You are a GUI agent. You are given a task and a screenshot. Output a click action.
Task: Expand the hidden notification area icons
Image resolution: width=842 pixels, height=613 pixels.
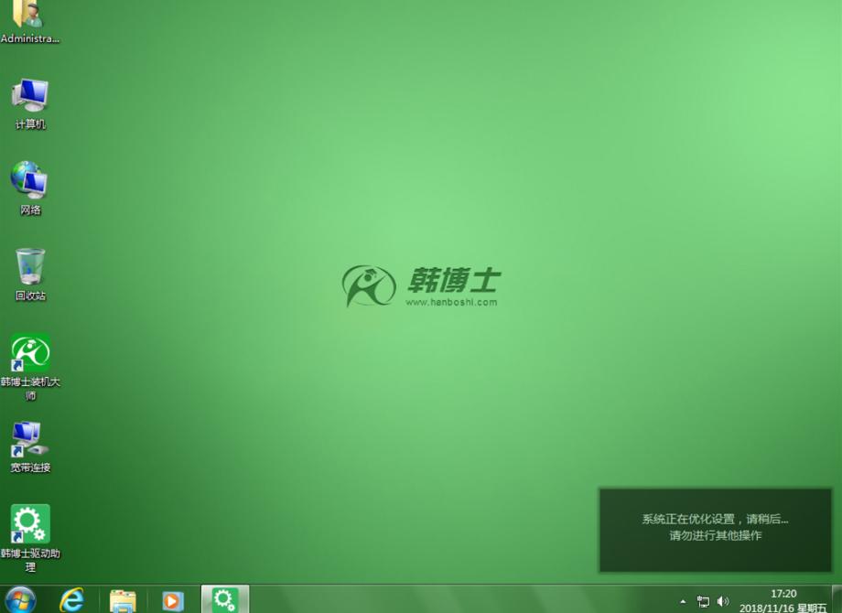(681, 601)
